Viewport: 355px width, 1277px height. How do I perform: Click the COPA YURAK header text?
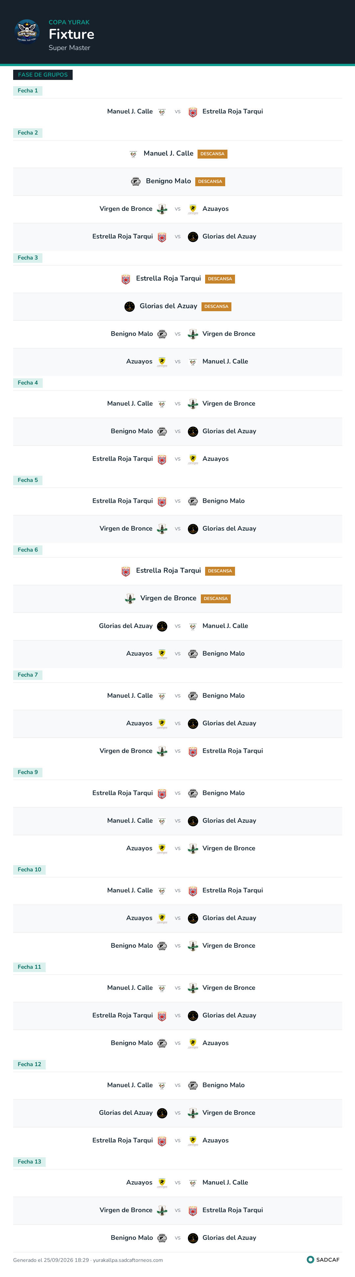[x=69, y=22]
